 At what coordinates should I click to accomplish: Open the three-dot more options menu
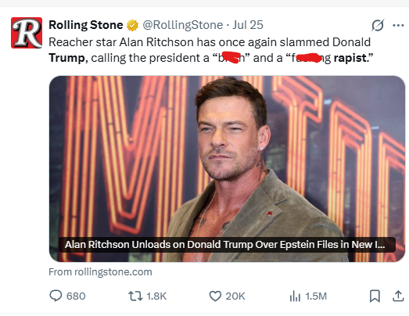coord(398,25)
